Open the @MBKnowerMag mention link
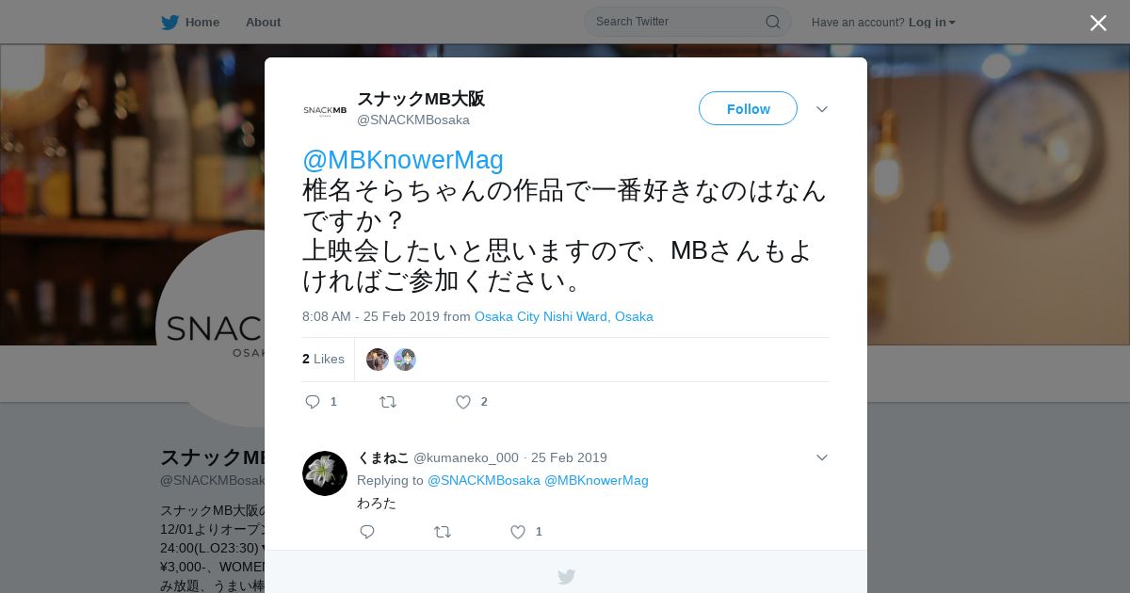 (x=403, y=159)
